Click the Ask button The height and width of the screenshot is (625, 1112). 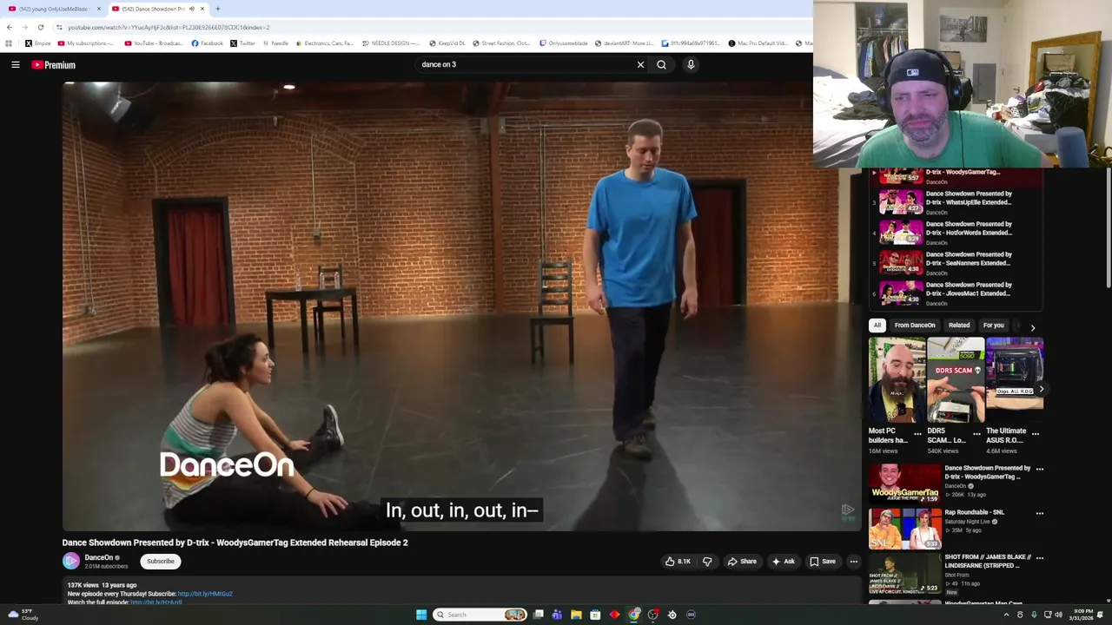783,562
